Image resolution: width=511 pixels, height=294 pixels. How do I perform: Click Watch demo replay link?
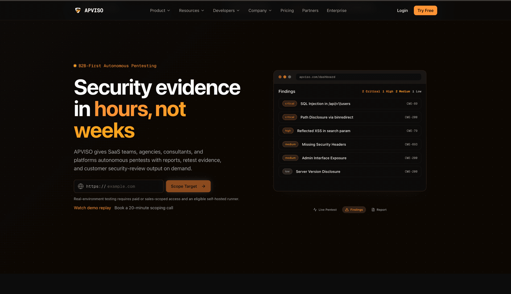[x=92, y=208]
